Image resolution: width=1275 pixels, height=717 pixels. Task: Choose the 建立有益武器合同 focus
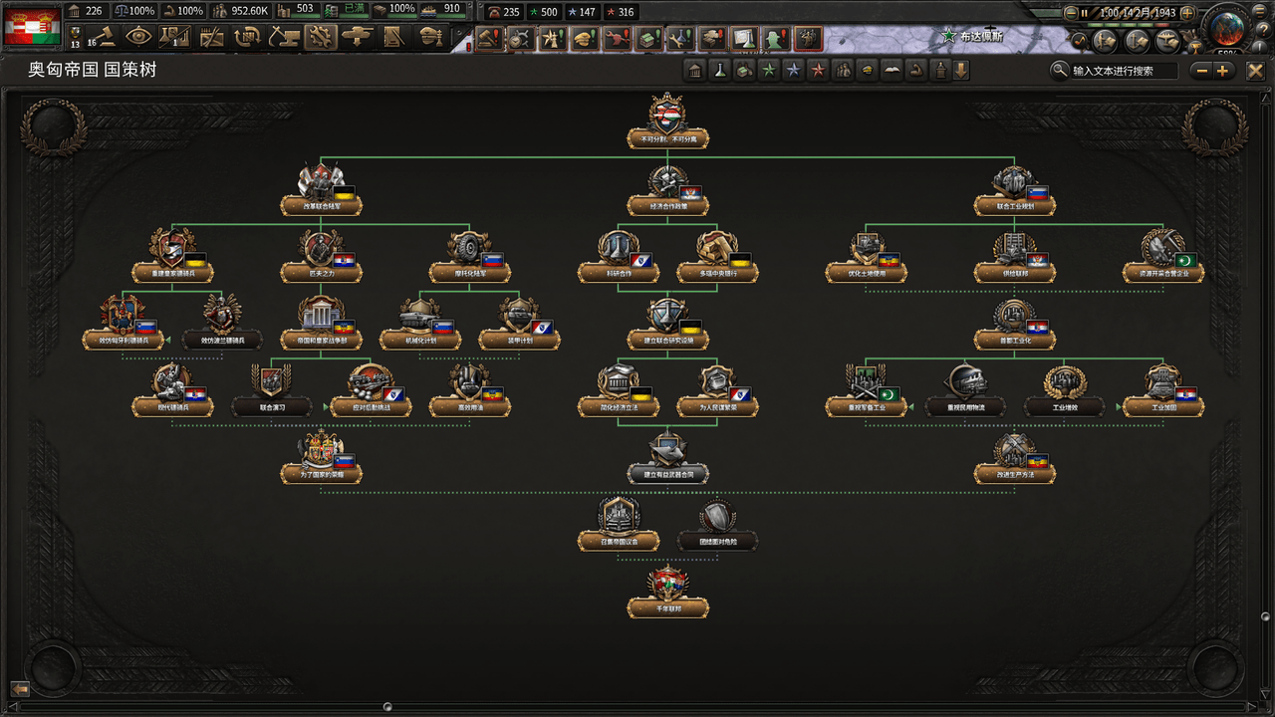click(667, 457)
